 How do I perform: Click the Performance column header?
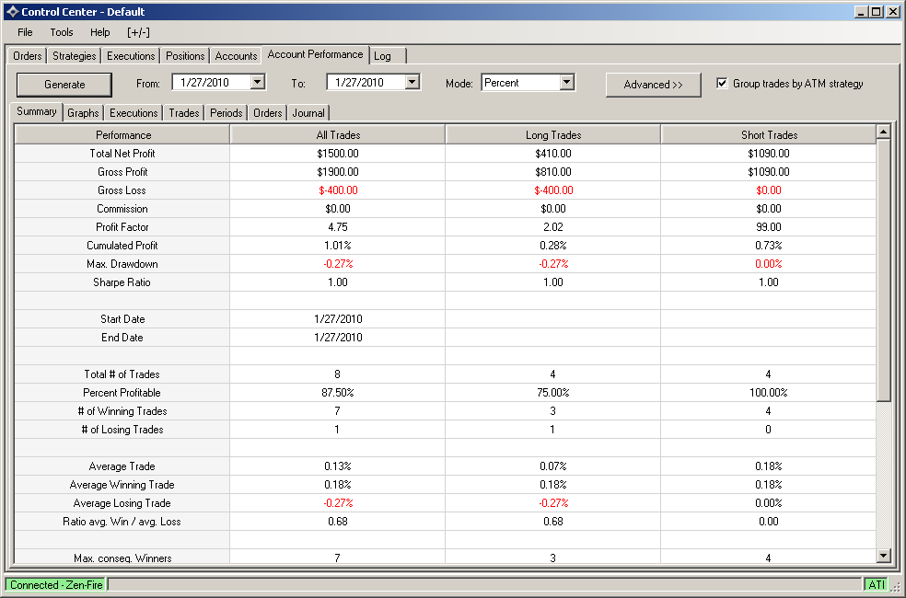122,135
